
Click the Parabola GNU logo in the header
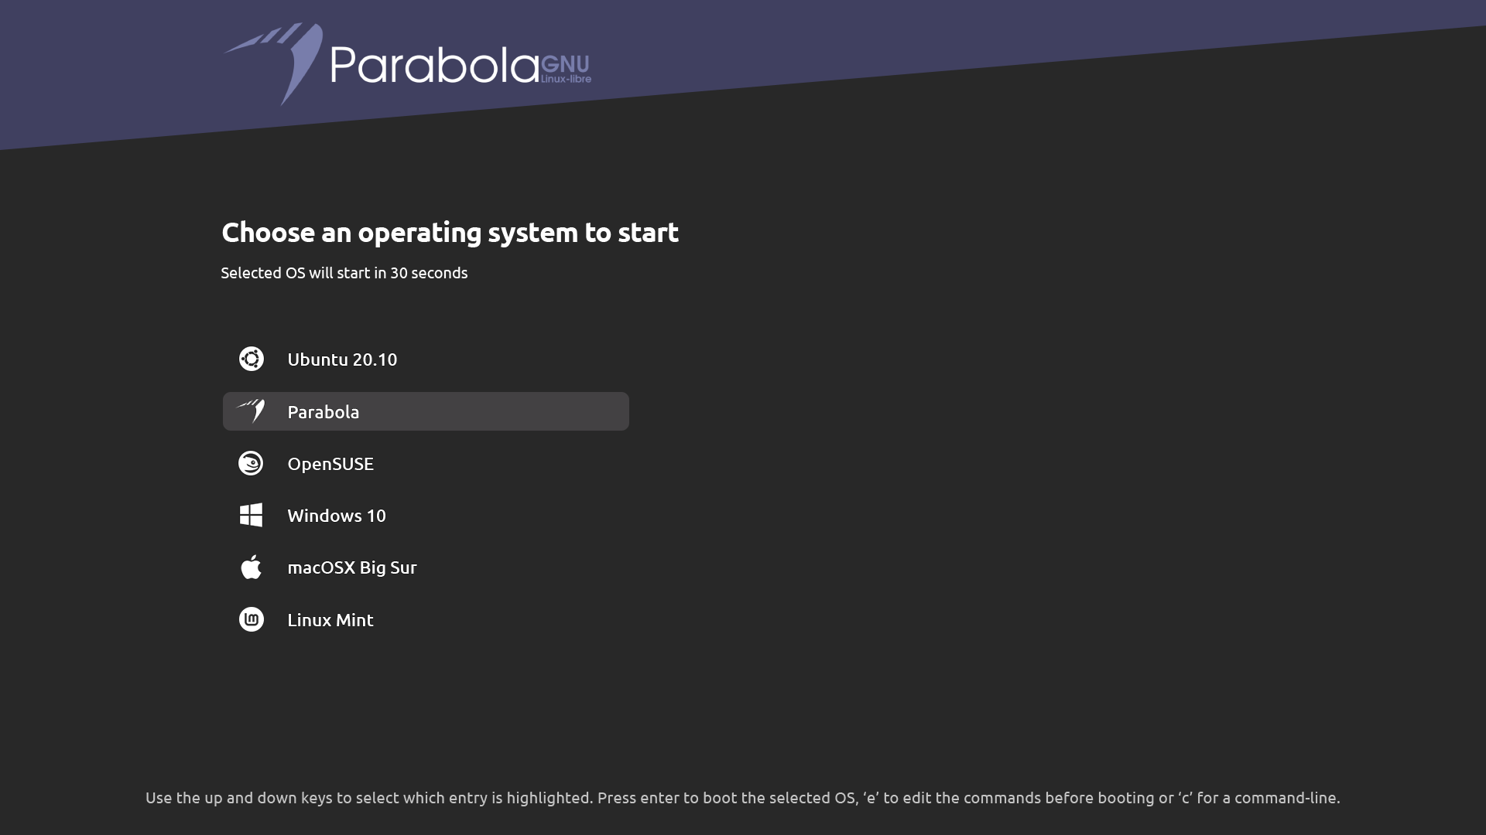pyautogui.click(x=407, y=64)
